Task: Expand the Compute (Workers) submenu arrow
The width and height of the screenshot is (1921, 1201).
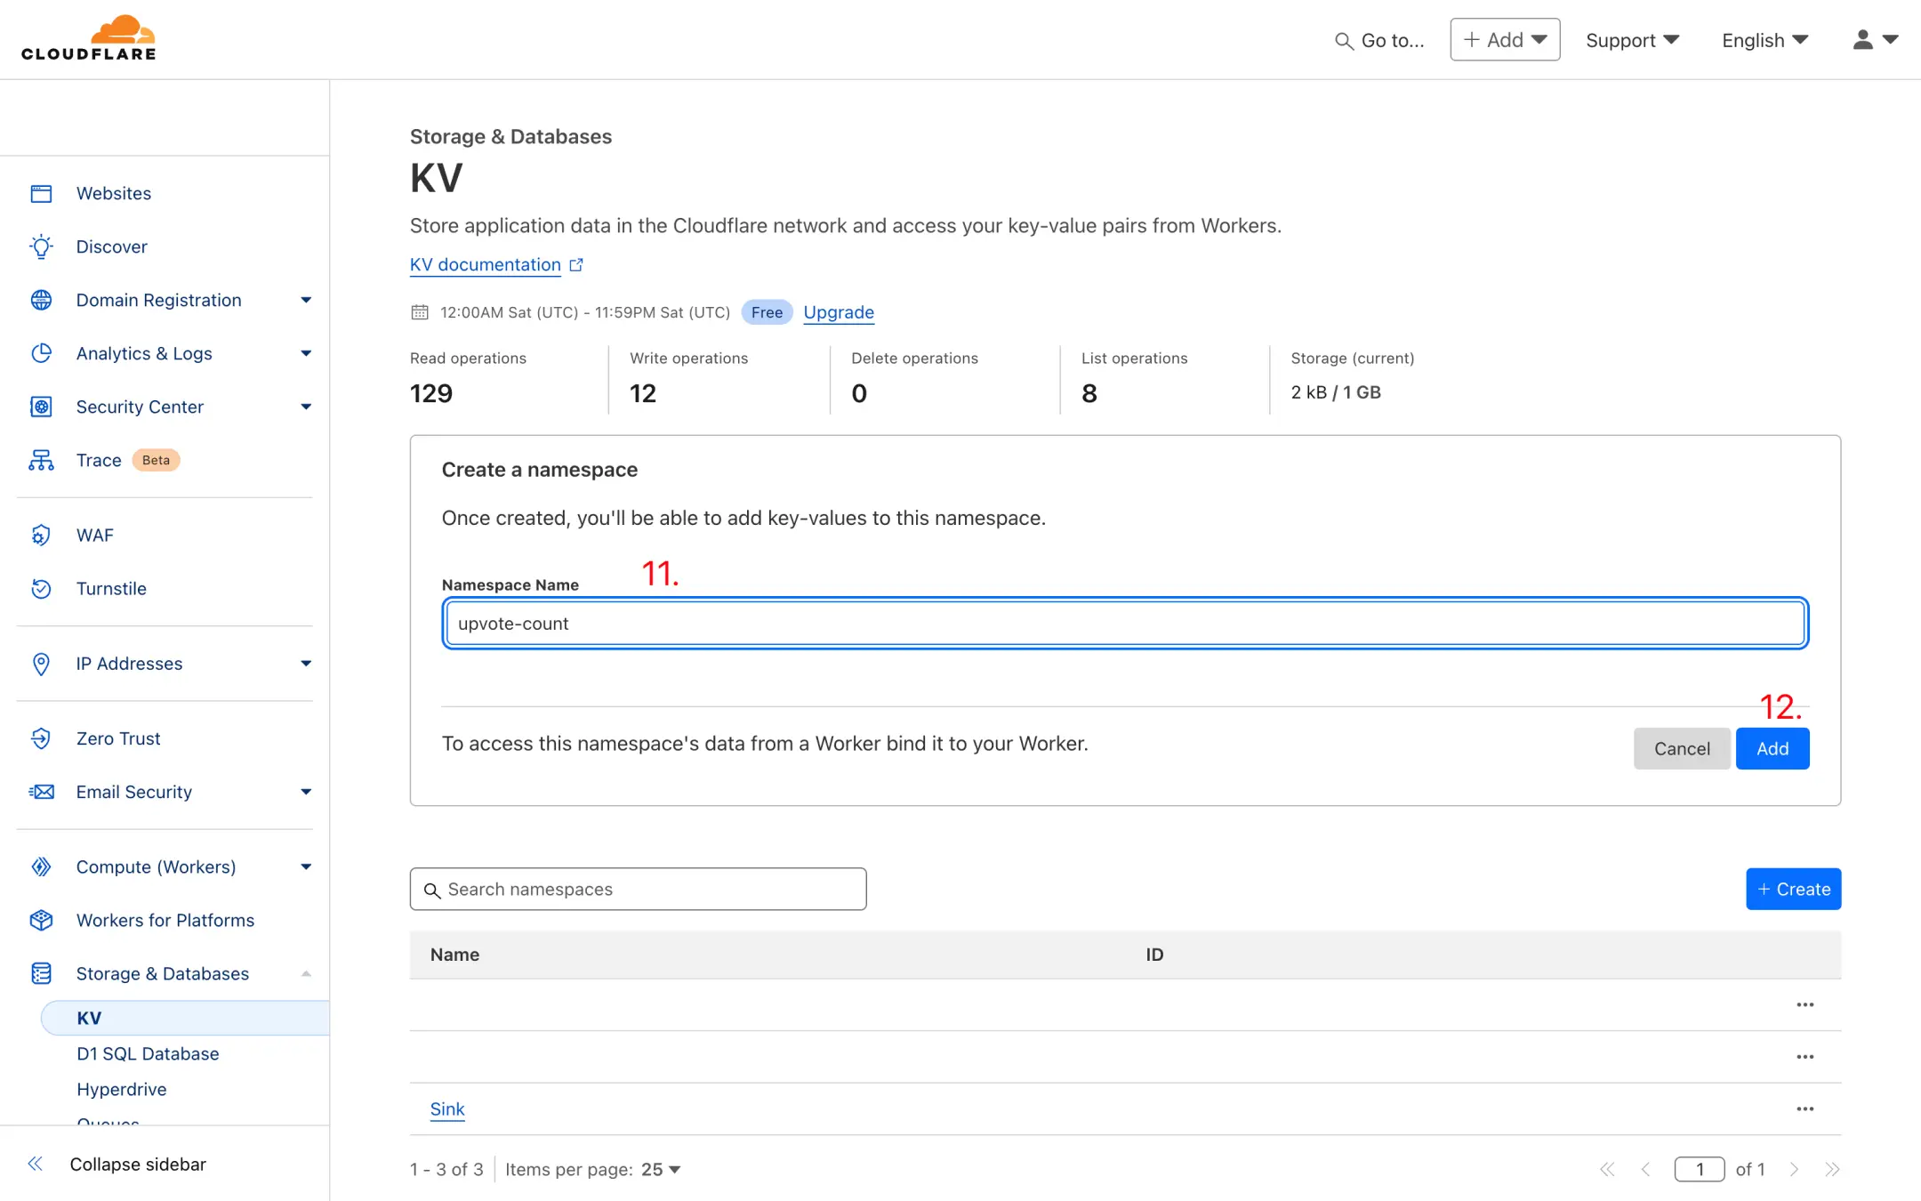Action: point(306,866)
